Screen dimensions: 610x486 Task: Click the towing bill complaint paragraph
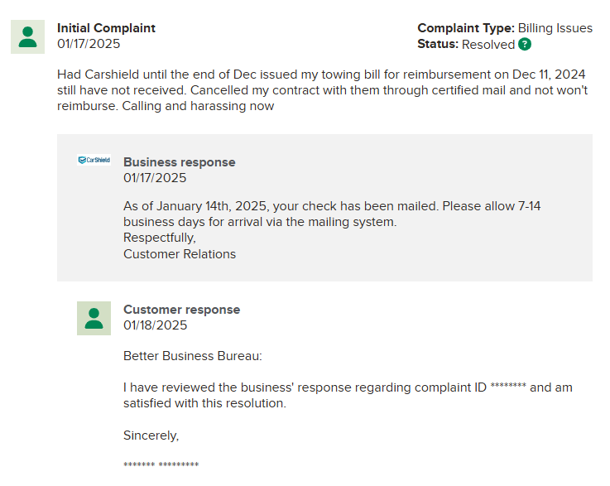[322, 90]
